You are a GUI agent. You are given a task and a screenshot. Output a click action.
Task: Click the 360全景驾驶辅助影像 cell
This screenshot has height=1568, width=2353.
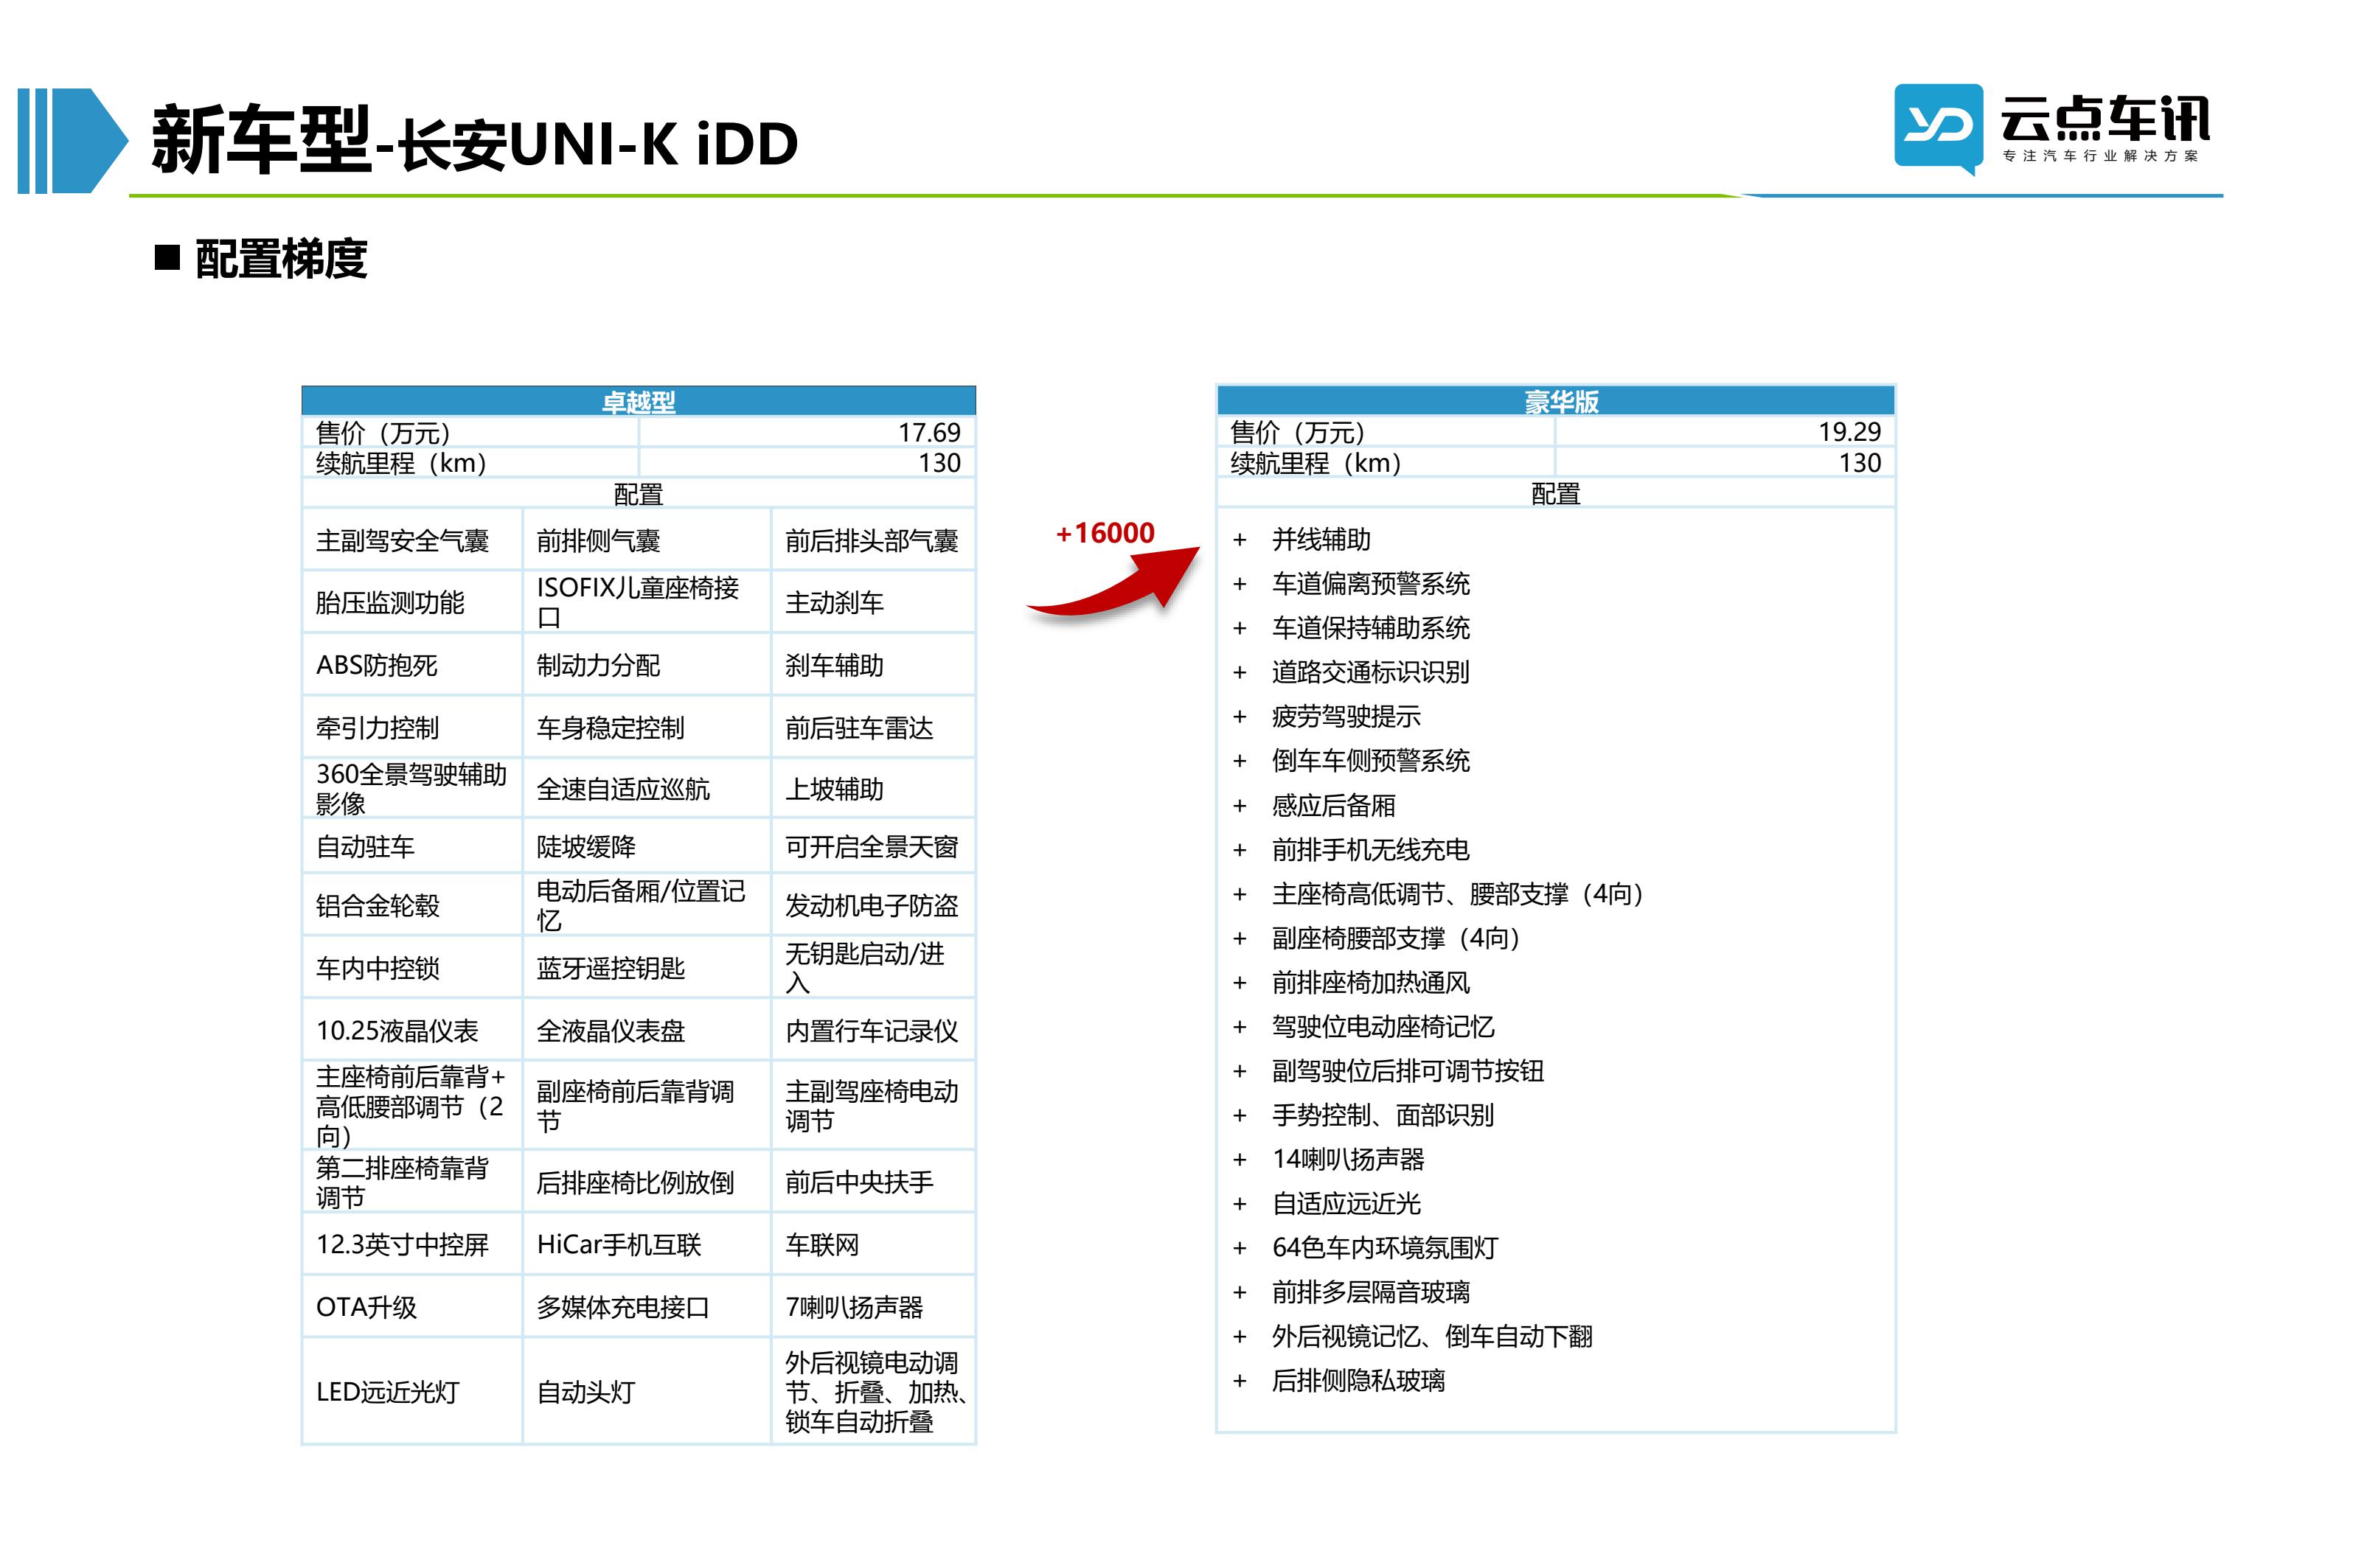point(412,789)
